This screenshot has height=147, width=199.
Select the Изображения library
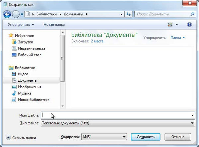coord(30,87)
